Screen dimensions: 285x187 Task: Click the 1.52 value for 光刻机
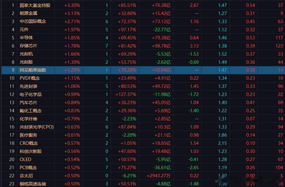222,54
